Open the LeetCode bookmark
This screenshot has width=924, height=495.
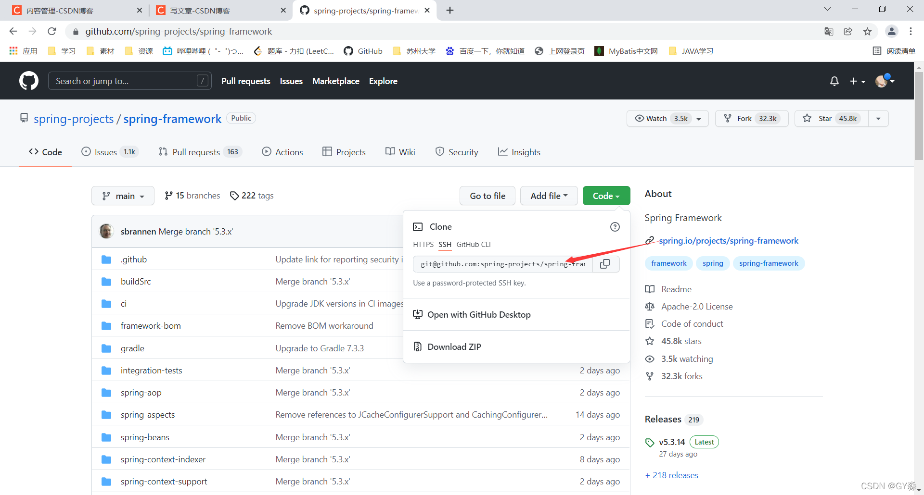tap(294, 51)
